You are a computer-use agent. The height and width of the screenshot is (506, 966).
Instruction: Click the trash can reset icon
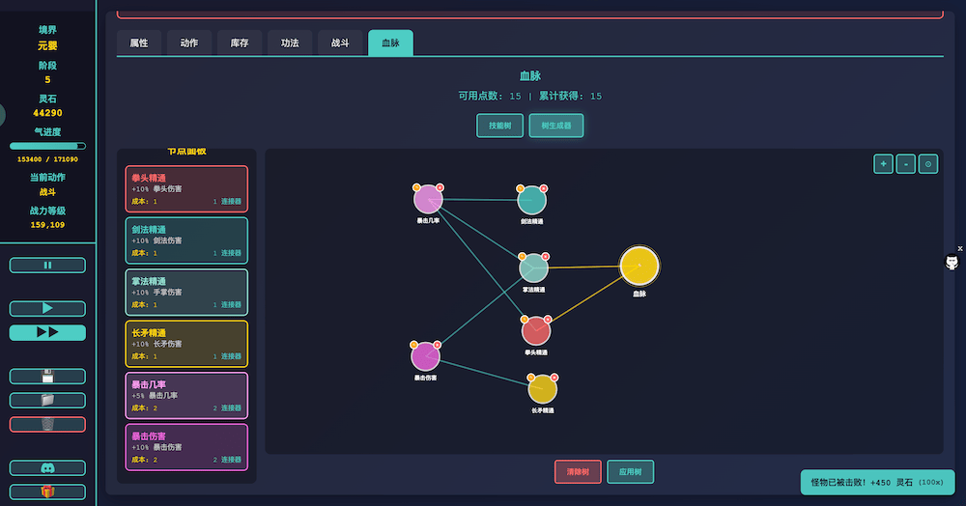coord(47,424)
